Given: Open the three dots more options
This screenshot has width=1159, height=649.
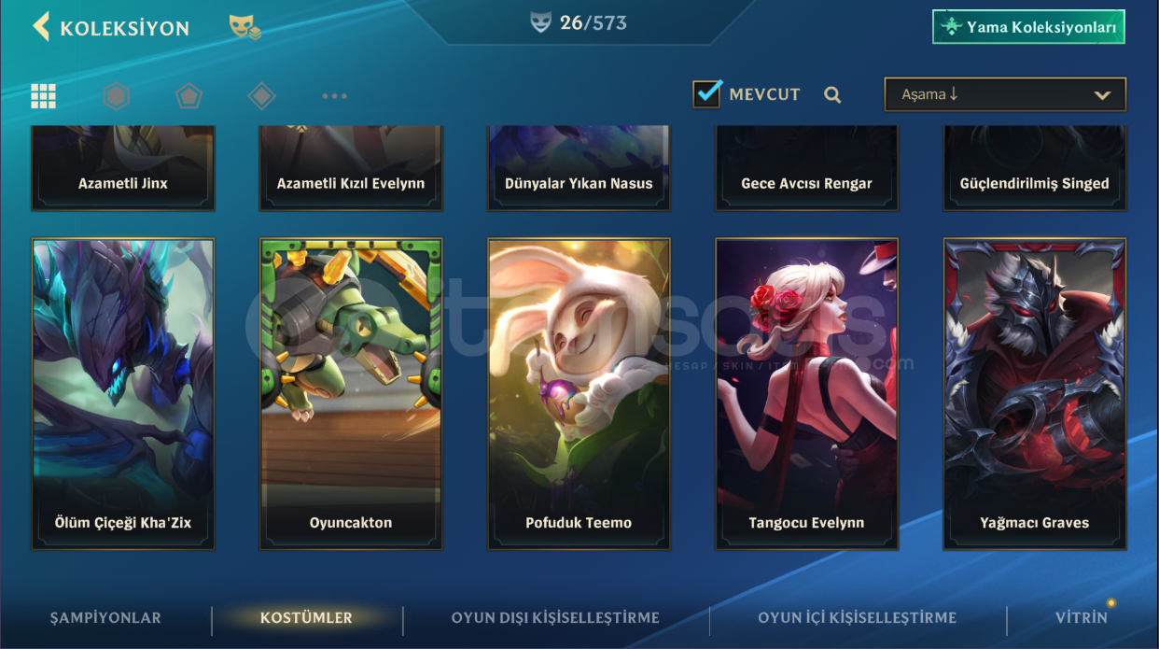Looking at the screenshot, I should [x=334, y=95].
